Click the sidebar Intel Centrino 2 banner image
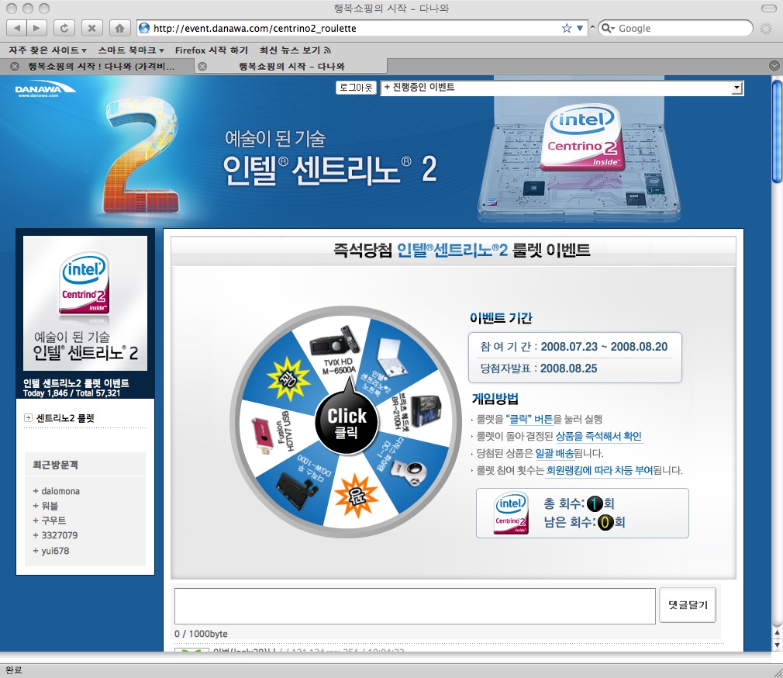The image size is (783, 678). click(x=85, y=303)
